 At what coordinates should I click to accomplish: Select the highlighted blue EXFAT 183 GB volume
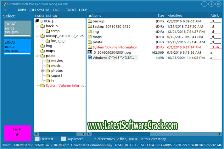[17, 47]
